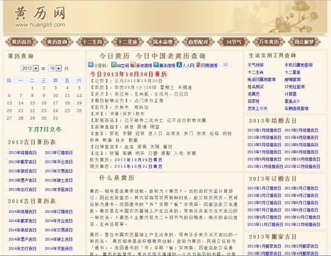Image resolution: width=331 pixels, height=256 pixels.
Task: Open the 2013年11月订婚吉日 link
Action: 265,225
